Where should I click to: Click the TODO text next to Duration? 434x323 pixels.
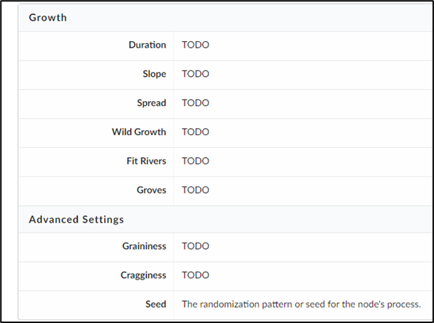click(x=195, y=45)
